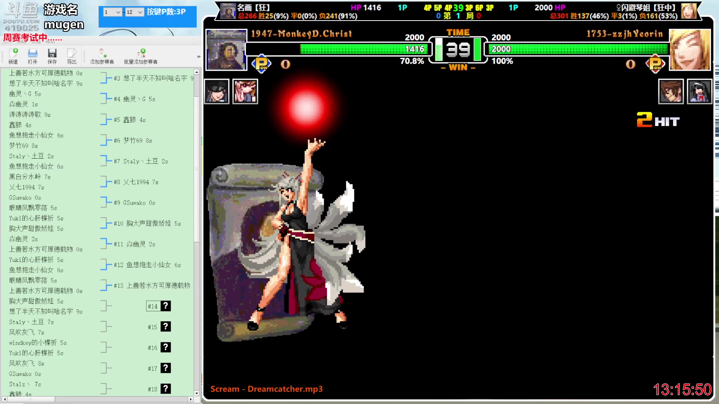Select bracket entry #12 鱼想抱走小仙女 6s
This screenshot has width=719, height=404.
point(147,265)
